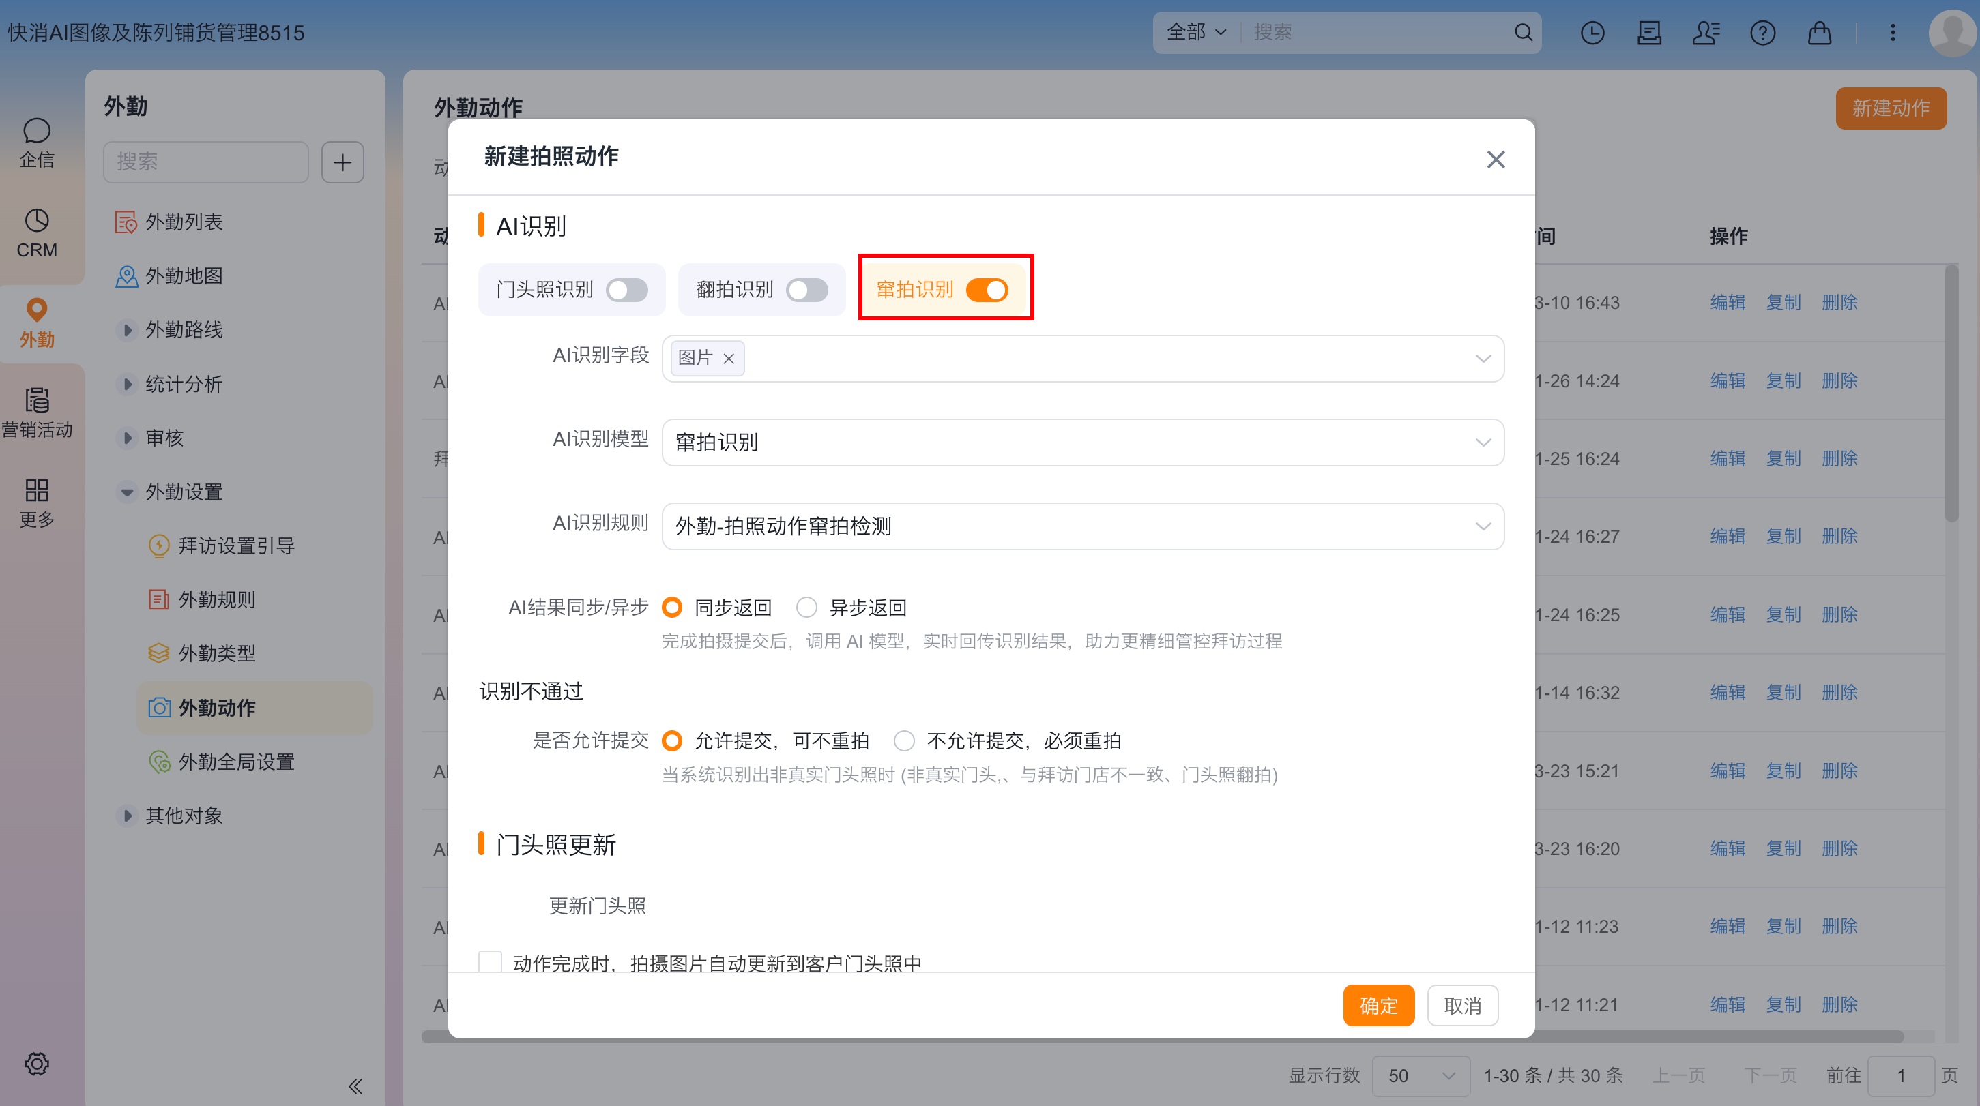Click the settings gear icon at bottom left
This screenshot has height=1106, width=1980.
point(36,1063)
